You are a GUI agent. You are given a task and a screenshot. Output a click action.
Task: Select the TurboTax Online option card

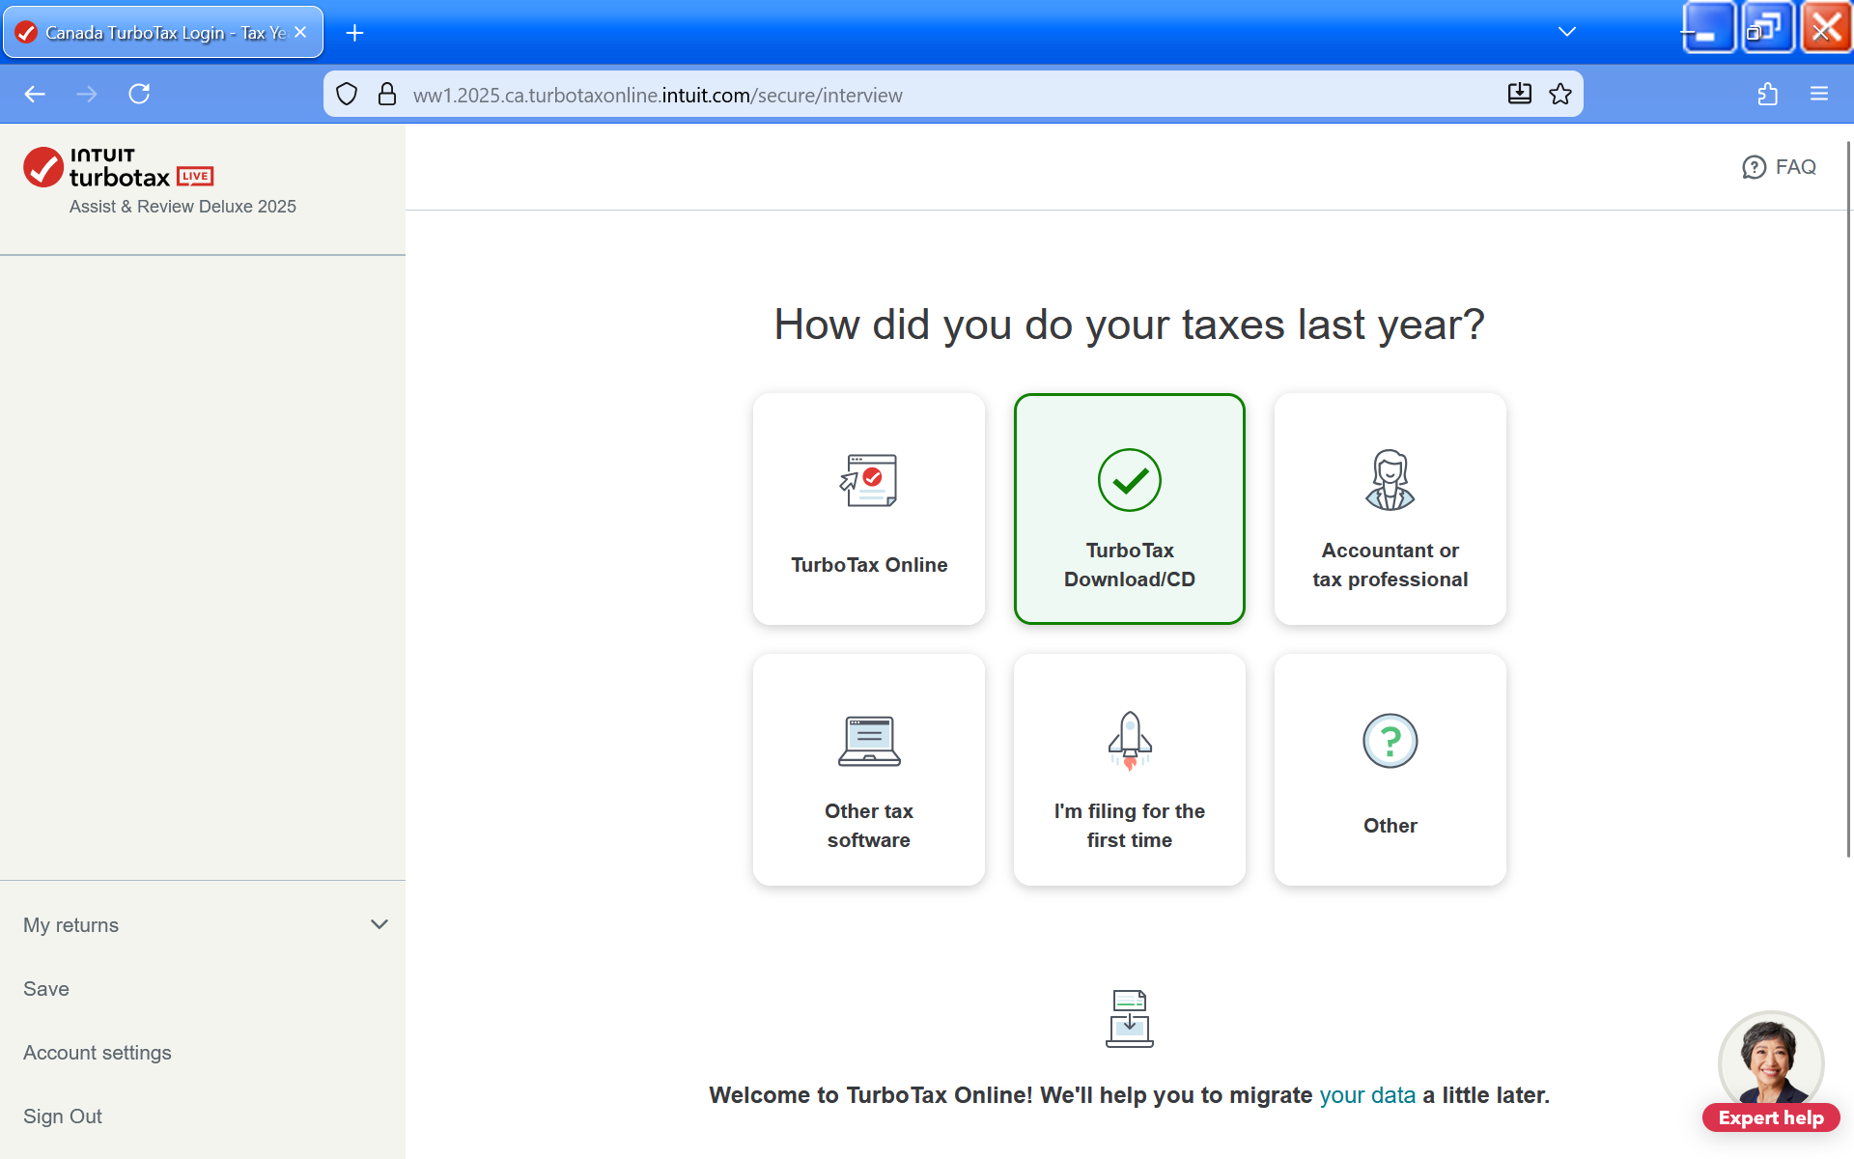[868, 509]
